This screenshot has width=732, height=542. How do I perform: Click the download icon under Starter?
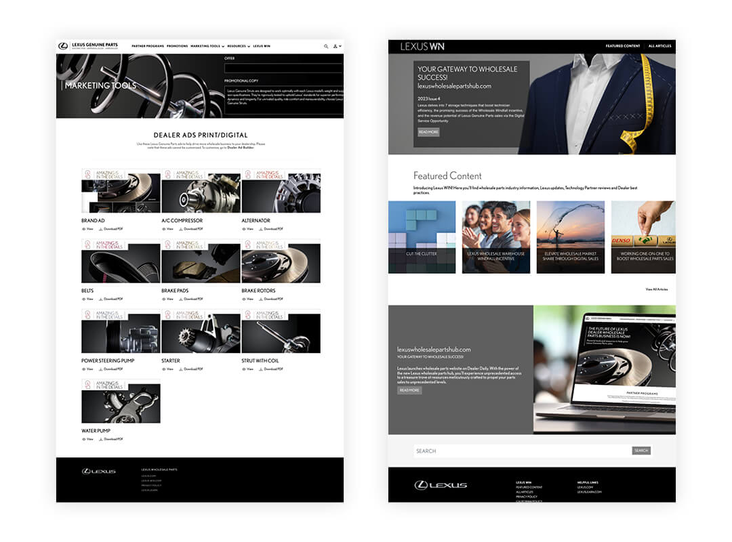point(181,369)
